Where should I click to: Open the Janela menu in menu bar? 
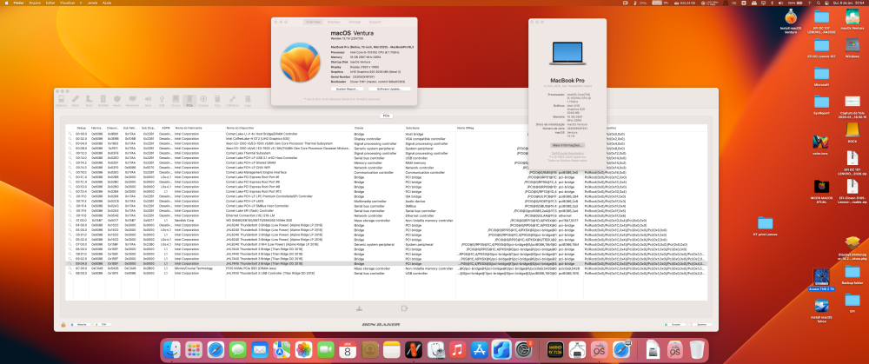point(92,3)
